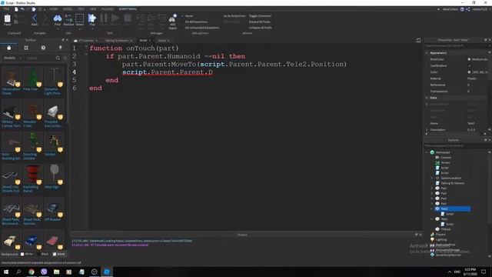Click the Back navigation arrow

[x=35, y=18]
